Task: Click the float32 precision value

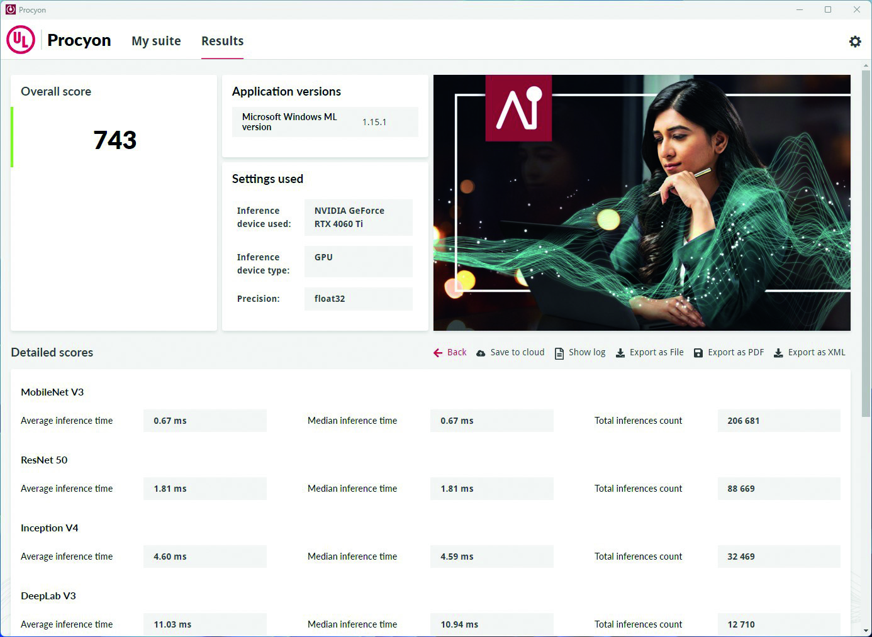Action: coord(330,299)
